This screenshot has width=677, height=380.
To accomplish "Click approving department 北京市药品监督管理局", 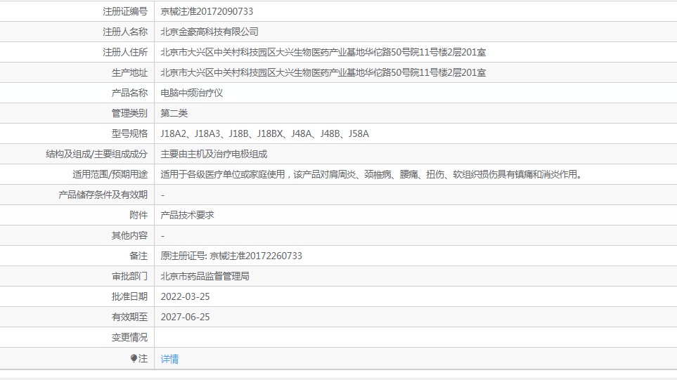I will pos(205,276).
